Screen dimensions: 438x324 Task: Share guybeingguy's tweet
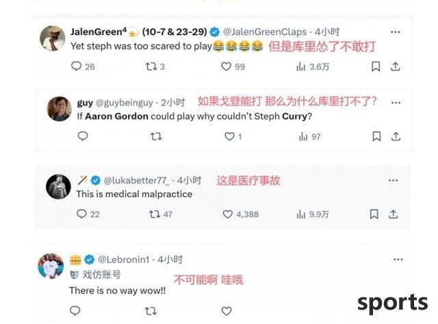(396, 136)
